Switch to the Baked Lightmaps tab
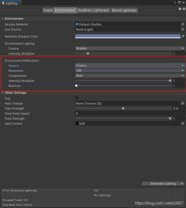This screenshot has height=208, width=186. 124,10
